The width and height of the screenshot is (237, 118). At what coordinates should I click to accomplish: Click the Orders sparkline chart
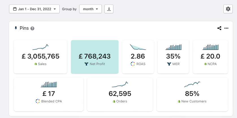120,85
